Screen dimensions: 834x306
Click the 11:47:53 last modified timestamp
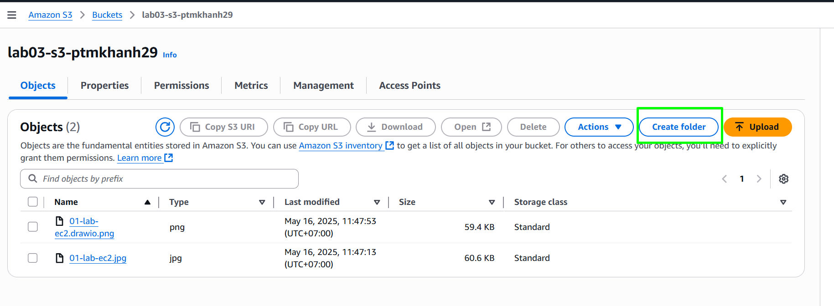pyautogui.click(x=331, y=227)
